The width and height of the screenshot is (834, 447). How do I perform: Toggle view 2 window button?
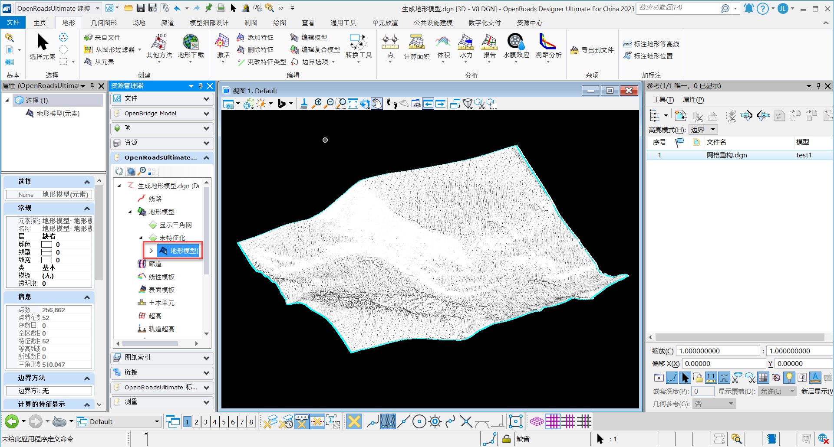click(196, 422)
